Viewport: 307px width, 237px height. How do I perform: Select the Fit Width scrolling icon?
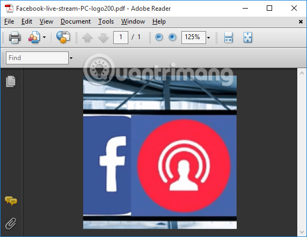coord(228,38)
